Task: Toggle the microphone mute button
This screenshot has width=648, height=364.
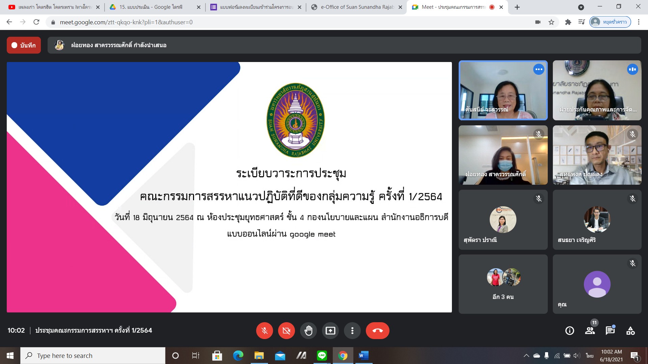Action: (x=264, y=331)
